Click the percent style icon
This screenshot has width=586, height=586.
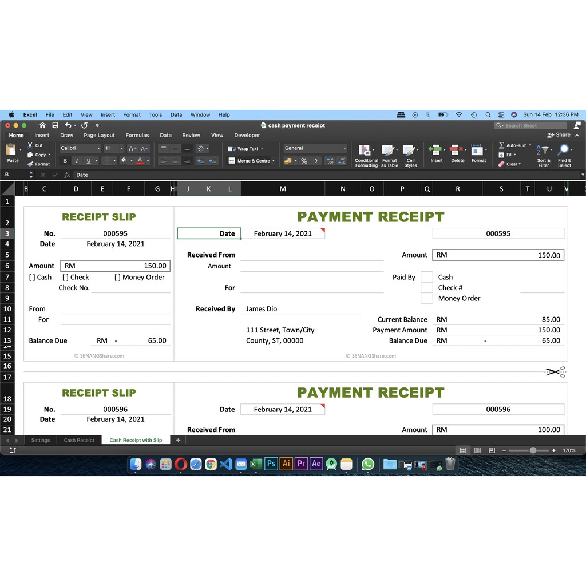point(304,161)
